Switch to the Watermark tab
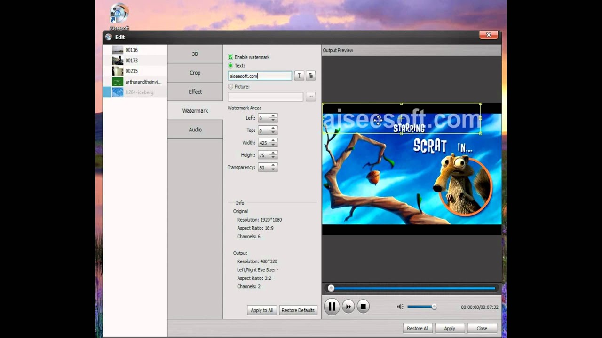The width and height of the screenshot is (602, 338). [195, 111]
